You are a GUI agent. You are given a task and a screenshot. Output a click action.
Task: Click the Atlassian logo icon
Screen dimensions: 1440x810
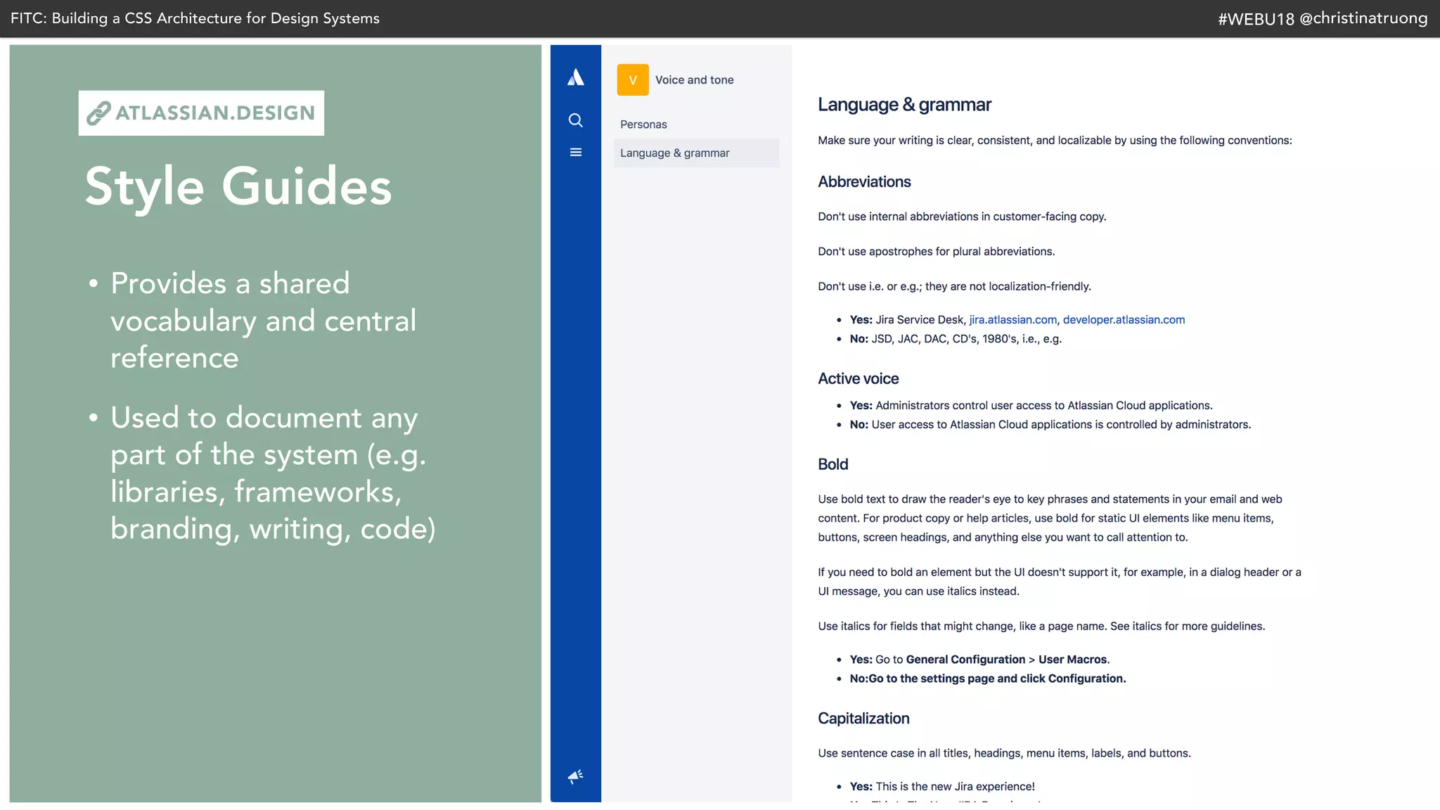(x=575, y=77)
